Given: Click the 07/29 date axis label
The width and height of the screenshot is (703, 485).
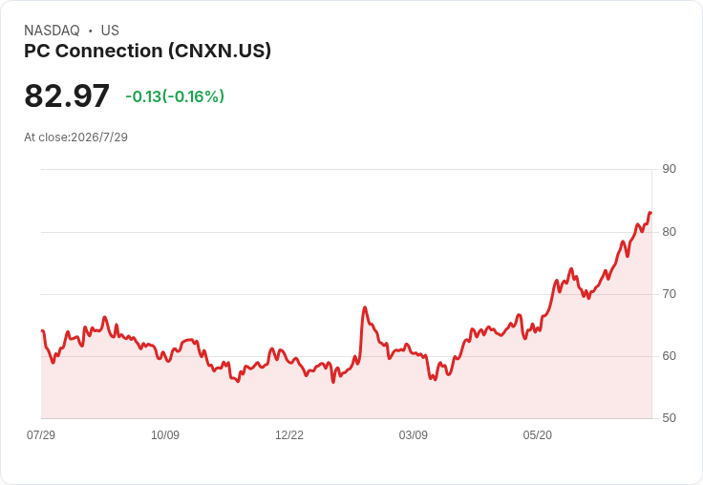Looking at the screenshot, I should pyautogui.click(x=41, y=434).
